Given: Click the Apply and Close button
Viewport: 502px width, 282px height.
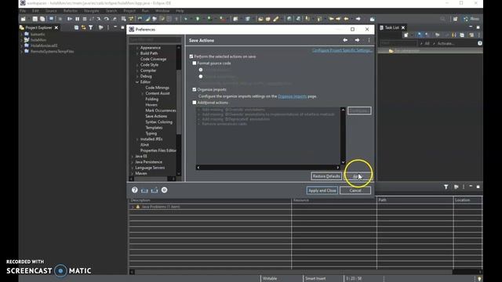Looking at the screenshot, I should pos(322,190).
